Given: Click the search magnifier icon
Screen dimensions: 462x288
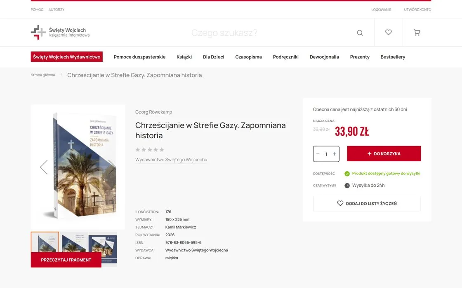Looking at the screenshot, I should coord(360,33).
